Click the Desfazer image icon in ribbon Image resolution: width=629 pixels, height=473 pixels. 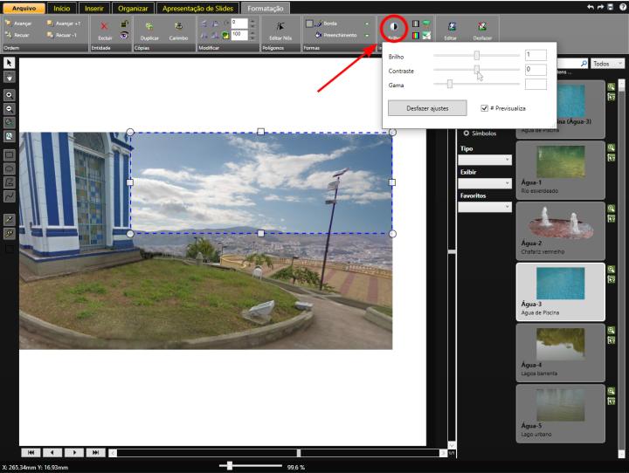coord(482,27)
